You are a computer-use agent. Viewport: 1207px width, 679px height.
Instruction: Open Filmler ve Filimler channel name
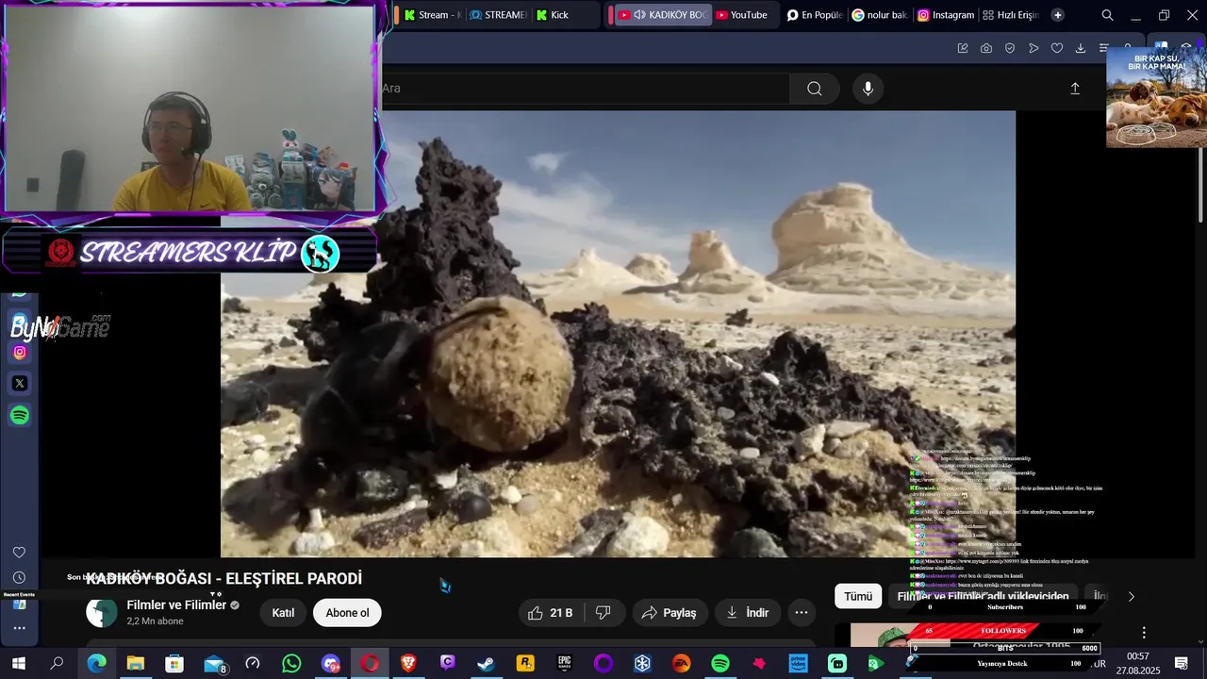[176, 605]
